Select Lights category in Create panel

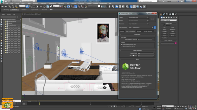click(x=167, y=17)
